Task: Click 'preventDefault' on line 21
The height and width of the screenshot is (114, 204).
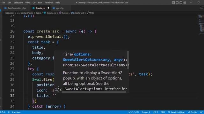Action: (x=47, y=37)
